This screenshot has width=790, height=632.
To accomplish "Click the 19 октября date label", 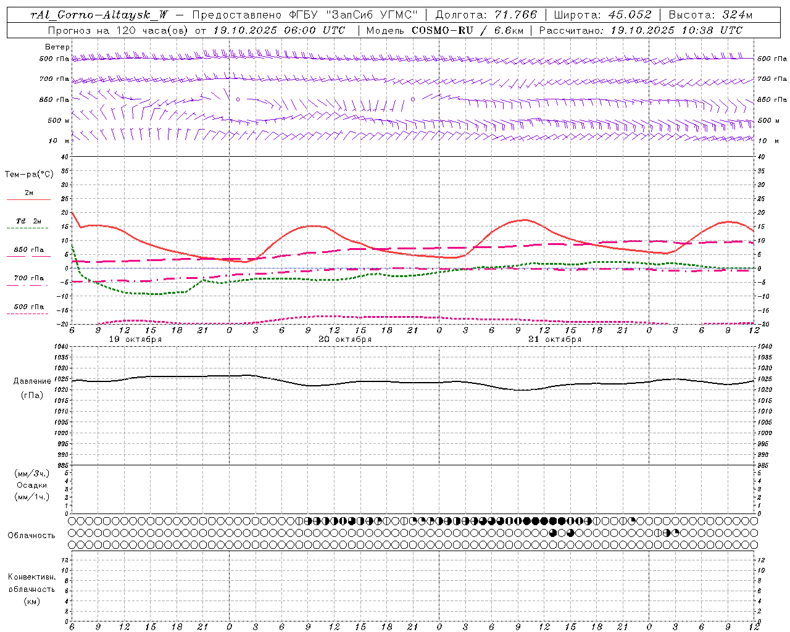I will pos(135,339).
